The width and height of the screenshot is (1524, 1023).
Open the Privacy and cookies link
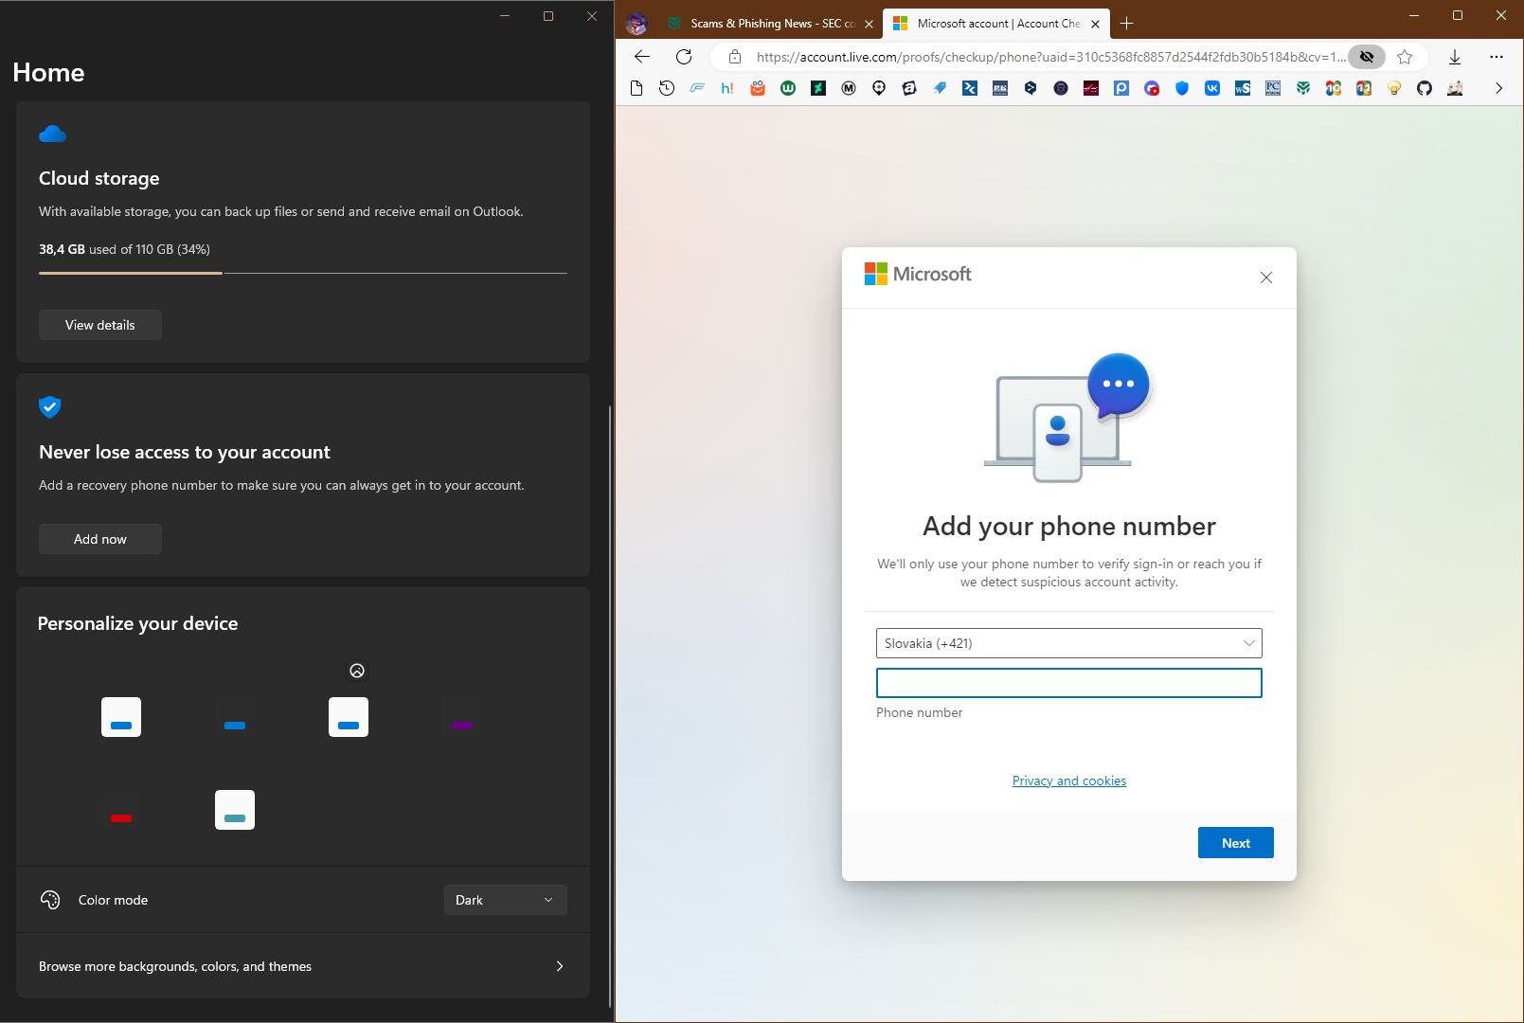coord(1069,781)
